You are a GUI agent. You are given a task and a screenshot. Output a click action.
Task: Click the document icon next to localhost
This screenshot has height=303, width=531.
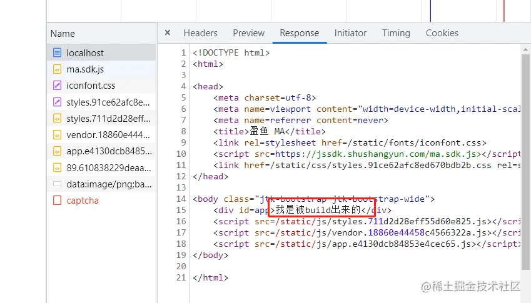tap(58, 52)
